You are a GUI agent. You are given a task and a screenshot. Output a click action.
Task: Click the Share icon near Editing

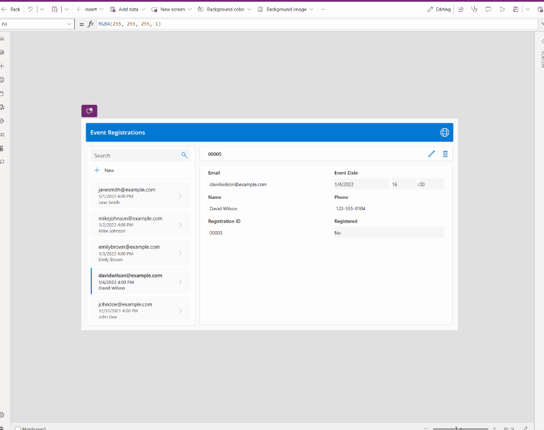tap(461, 9)
